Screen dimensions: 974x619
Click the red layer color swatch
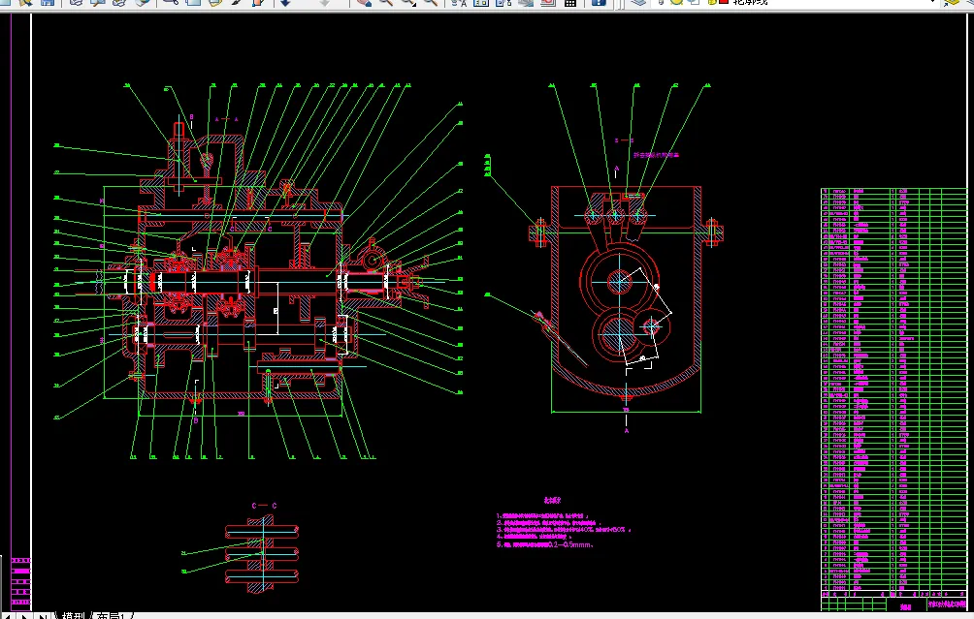click(x=723, y=3)
